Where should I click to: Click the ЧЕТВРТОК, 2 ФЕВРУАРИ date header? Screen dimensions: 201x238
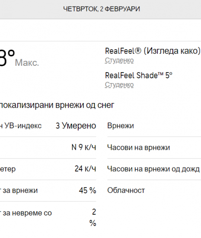coord(102,9)
